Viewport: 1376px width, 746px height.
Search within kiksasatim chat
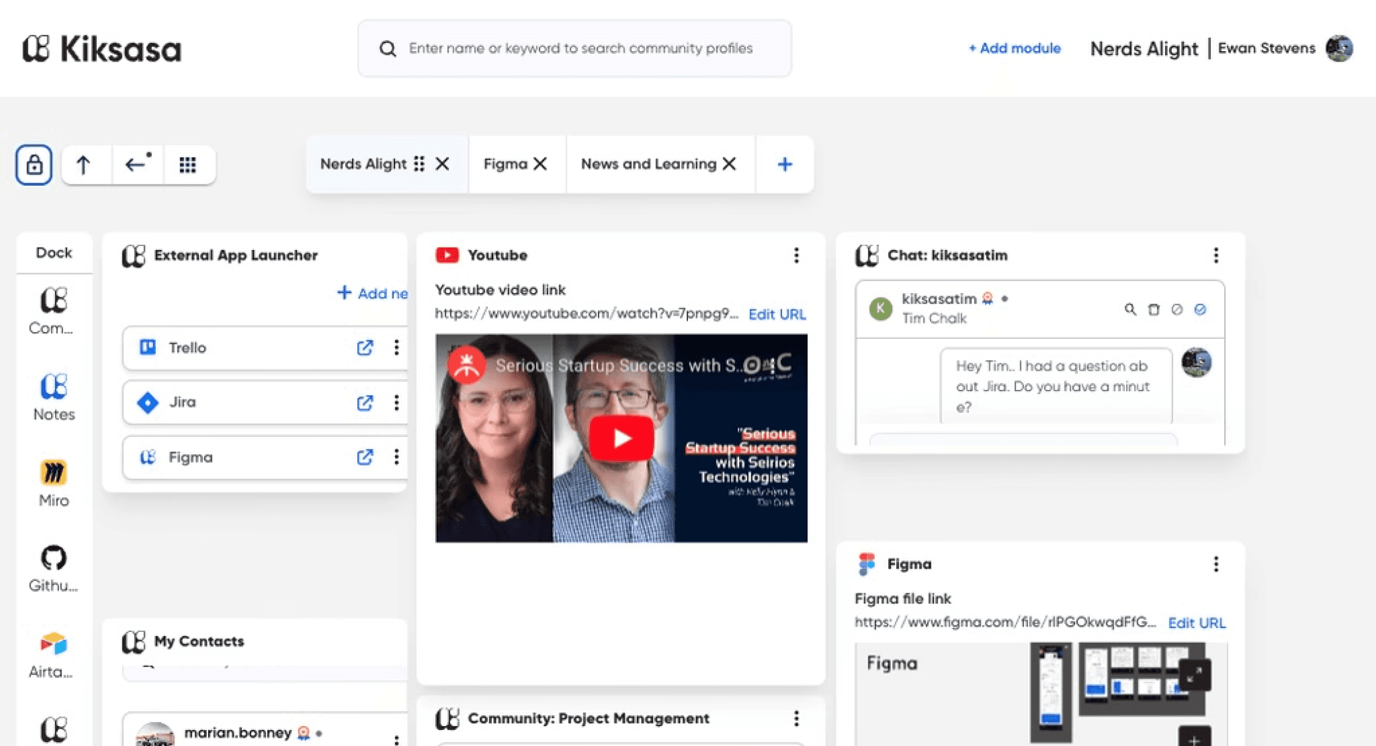1130,309
